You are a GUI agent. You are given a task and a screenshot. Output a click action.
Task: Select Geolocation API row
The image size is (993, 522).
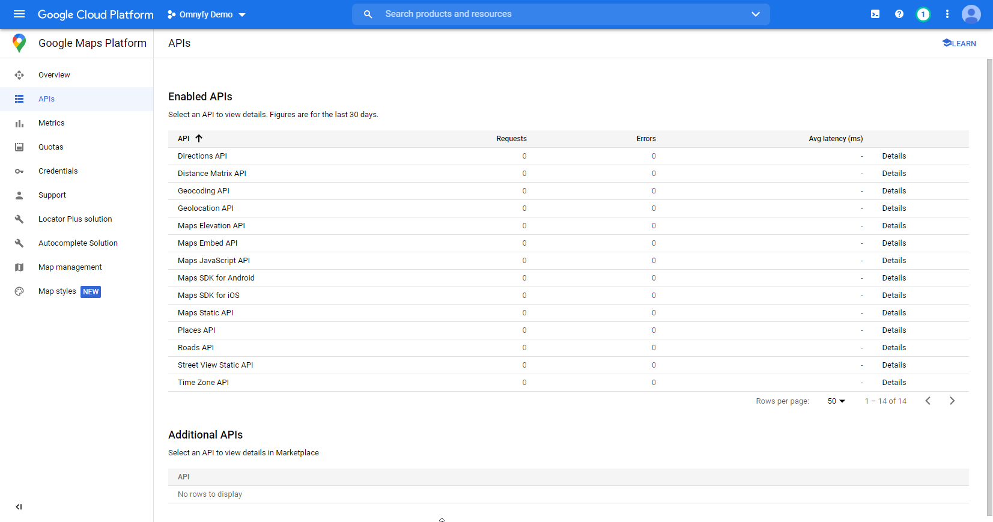pyautogui.click(x=568, y=208)
